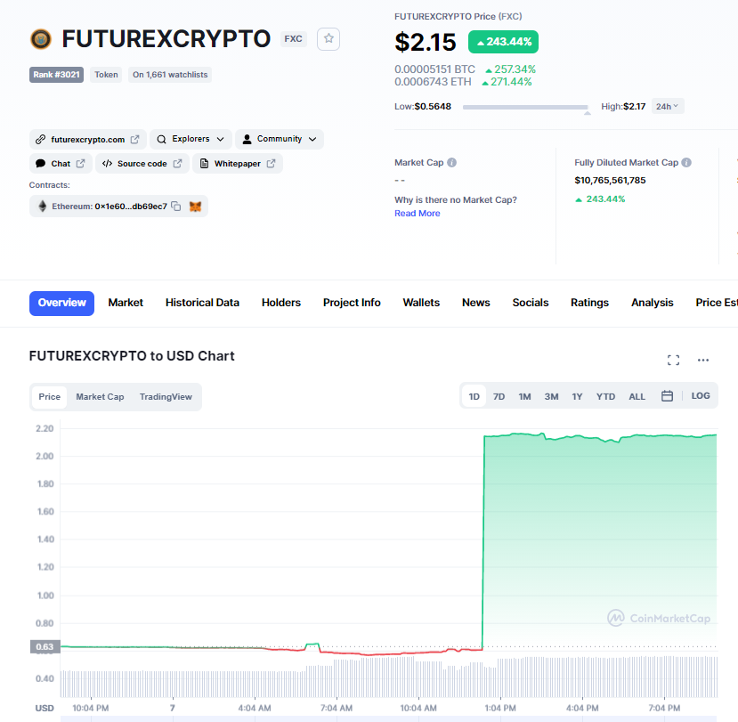Open the Whitepaper link
This screenshot has width=738, height=722.
(237, 164)
